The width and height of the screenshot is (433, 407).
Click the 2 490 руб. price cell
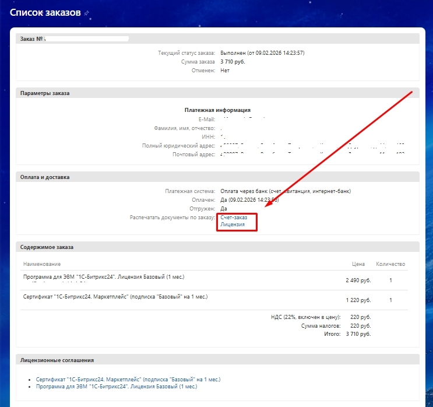pos(358,280)
